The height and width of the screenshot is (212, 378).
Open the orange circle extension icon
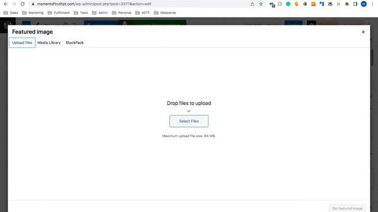tap(296, 4)
